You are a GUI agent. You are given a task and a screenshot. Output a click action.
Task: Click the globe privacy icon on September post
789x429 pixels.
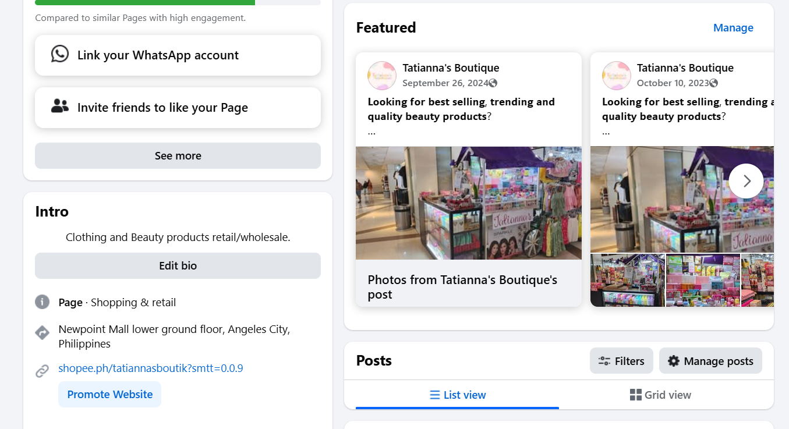click(493, 83)
